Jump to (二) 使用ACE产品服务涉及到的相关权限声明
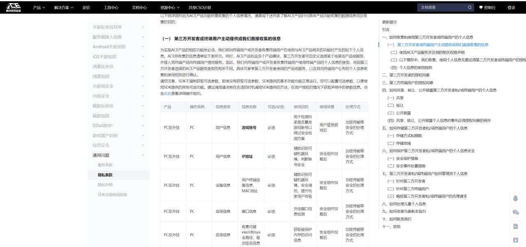This screenshot has height=247, width=526. [427, 53]
